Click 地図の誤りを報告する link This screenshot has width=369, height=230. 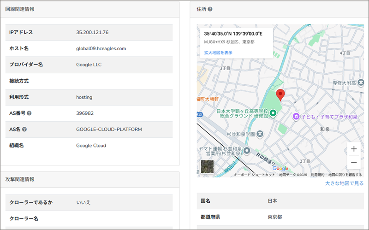click(345, 175)
